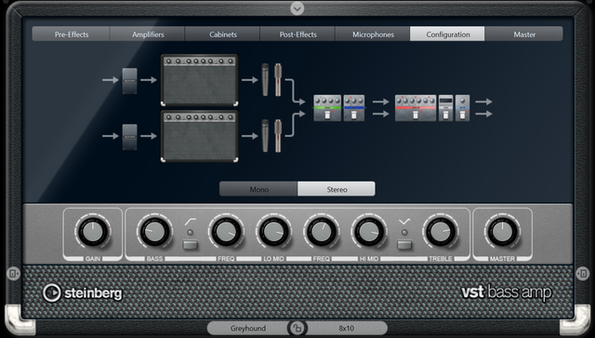The image size is (595, 338).
Task: Click the right side panel button
Action: pos(583,274)
